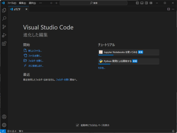177x133 pixels.
Task: Click その他... link under tutorials
Action: 102,68
